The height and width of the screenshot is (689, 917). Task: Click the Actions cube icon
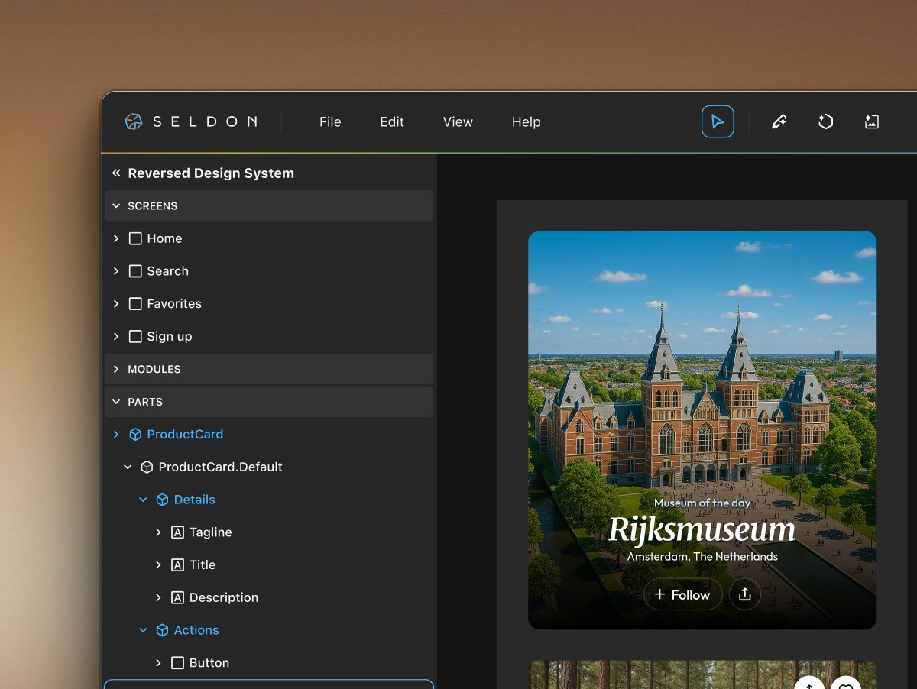tap(162, 630)
